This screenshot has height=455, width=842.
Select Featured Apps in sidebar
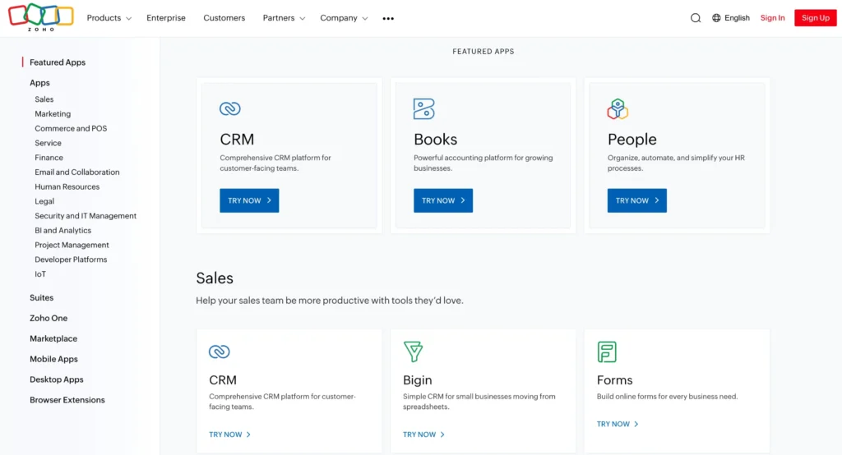[x=58, y=62]
